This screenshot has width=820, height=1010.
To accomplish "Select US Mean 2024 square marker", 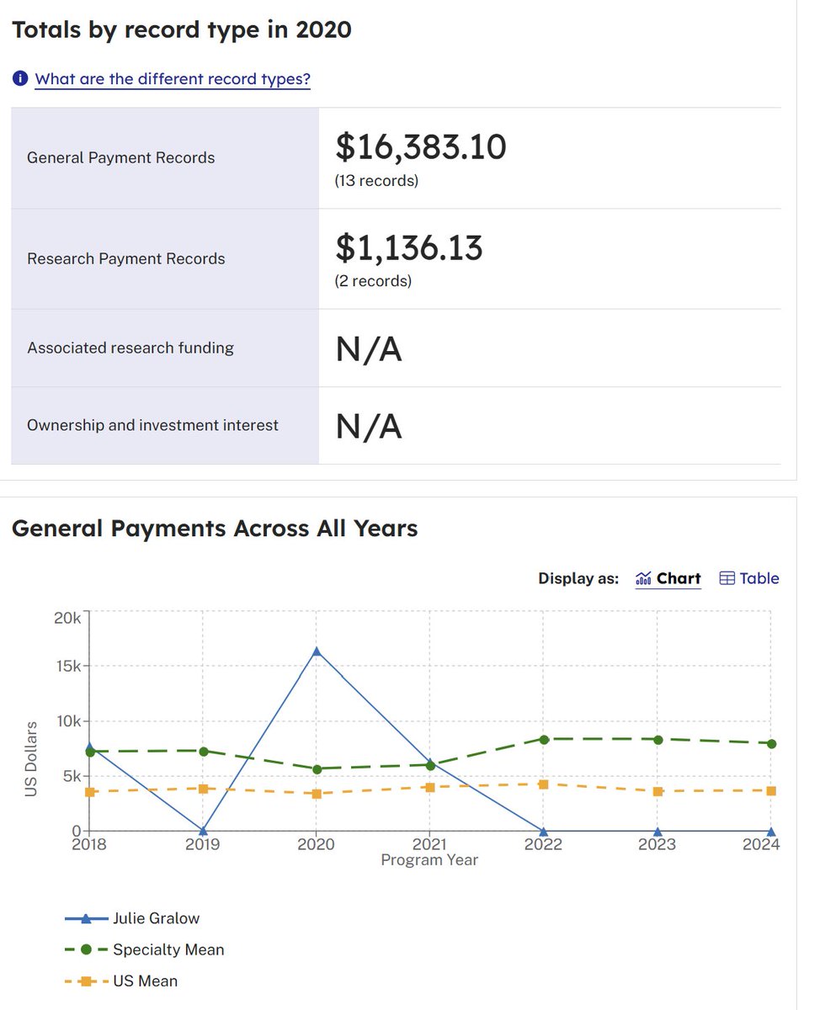I will pos(771,790).
